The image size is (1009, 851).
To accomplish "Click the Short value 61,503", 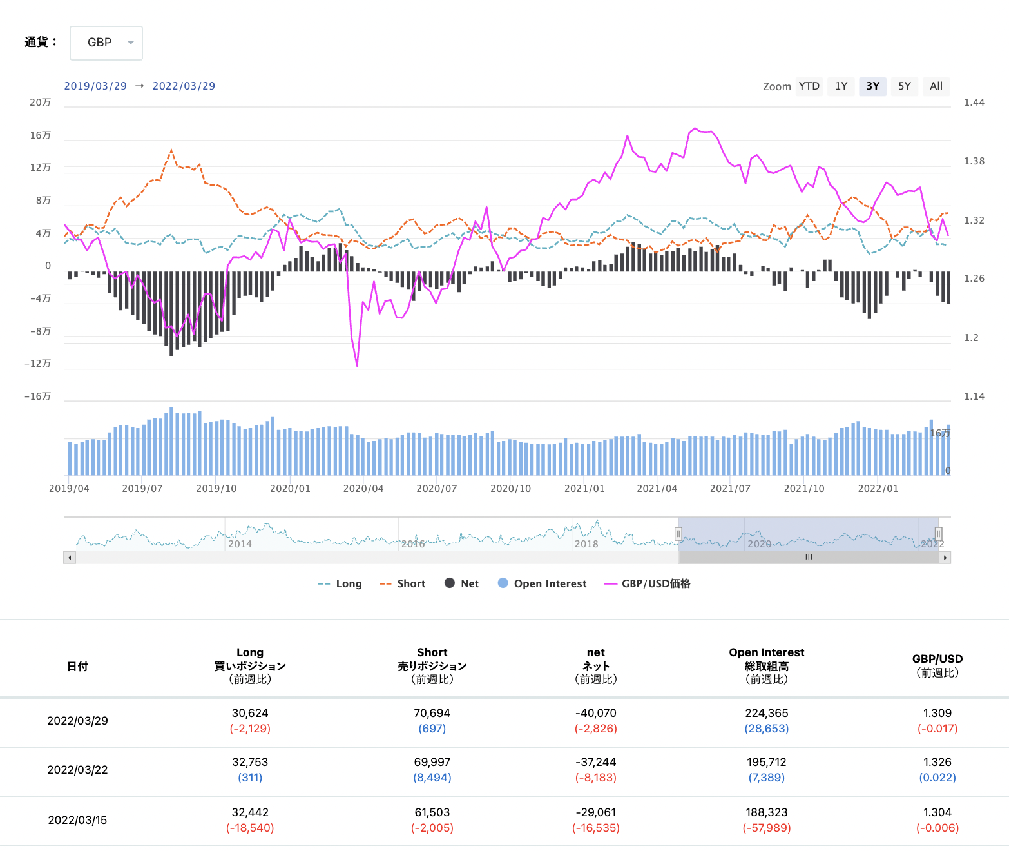I will [x=432, y=812].
